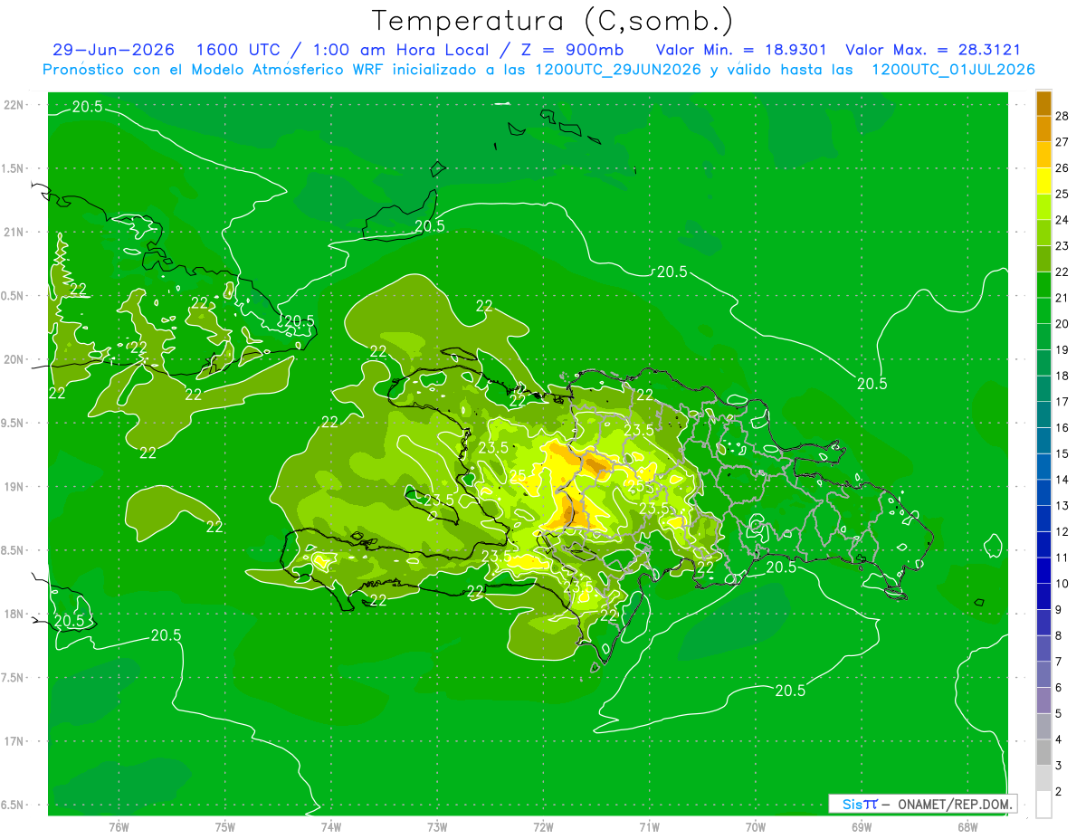Click the "22N" latitude axis label

coord(15,105)
